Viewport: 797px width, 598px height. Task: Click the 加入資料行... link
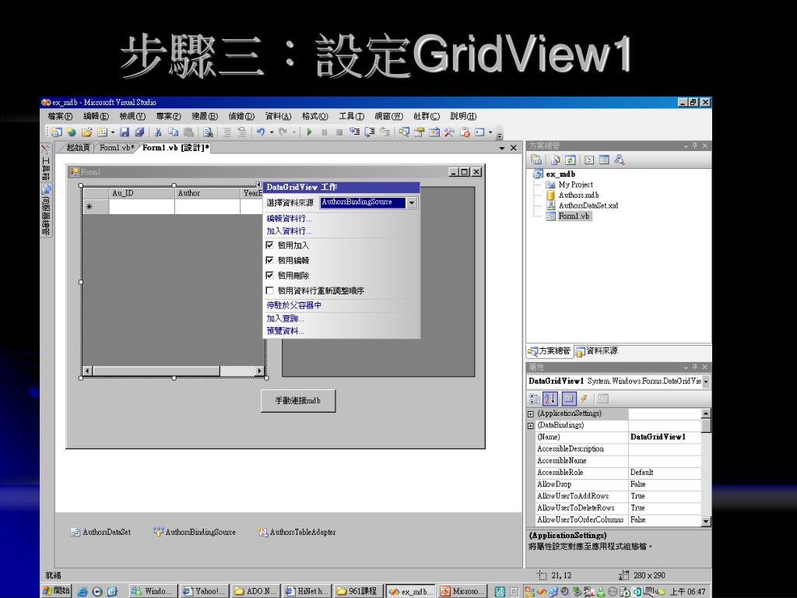tap(290, 230)
